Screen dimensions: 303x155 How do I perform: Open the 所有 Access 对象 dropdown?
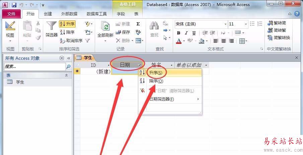coord(62,58)
